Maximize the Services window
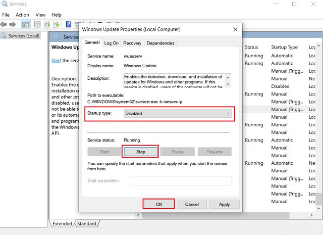 point(294,4)
